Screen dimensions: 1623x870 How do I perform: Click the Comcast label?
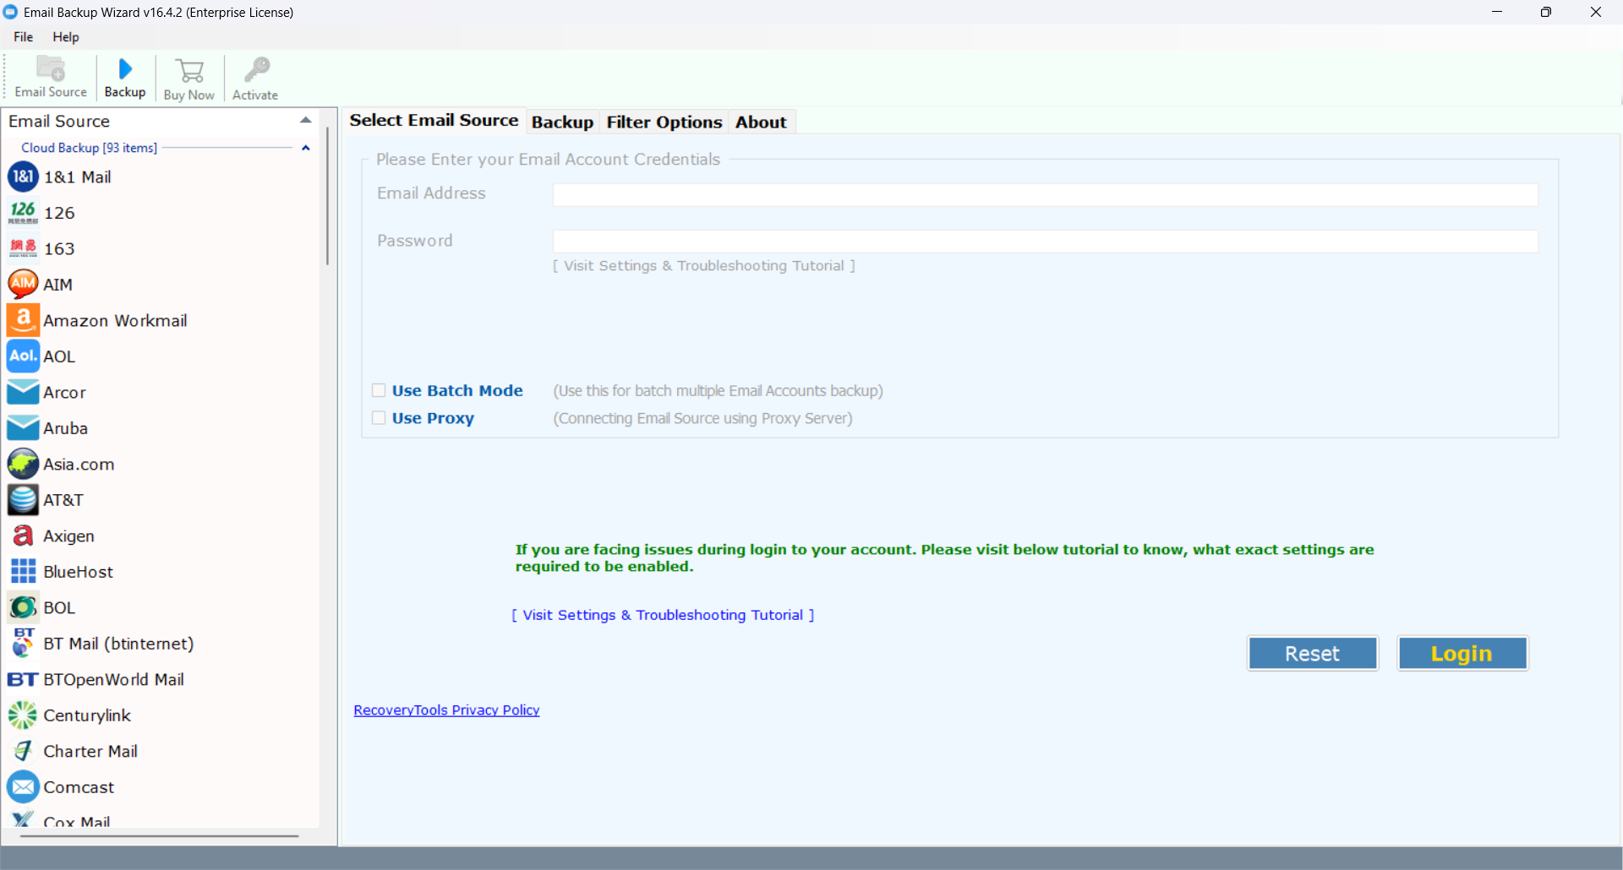point(79,787)
